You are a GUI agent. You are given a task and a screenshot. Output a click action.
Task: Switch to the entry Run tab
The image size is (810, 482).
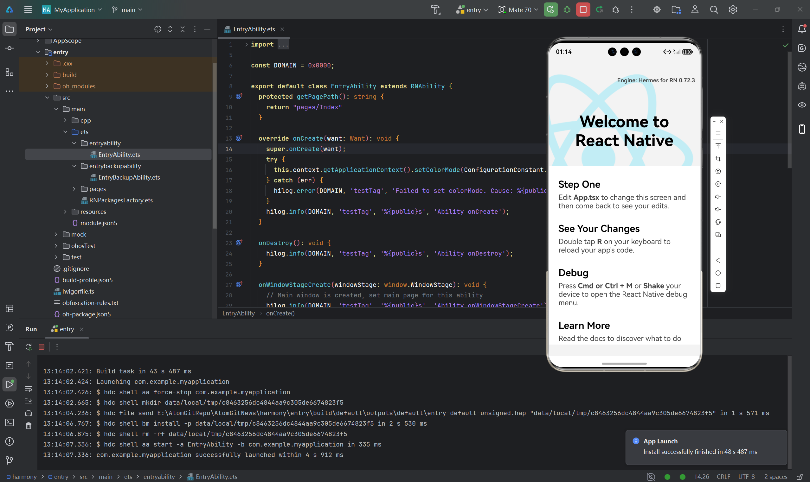point(67,329)
